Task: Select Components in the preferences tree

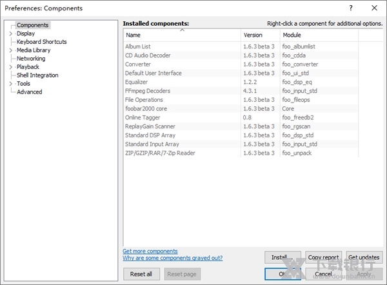Action: click(33, 25)
